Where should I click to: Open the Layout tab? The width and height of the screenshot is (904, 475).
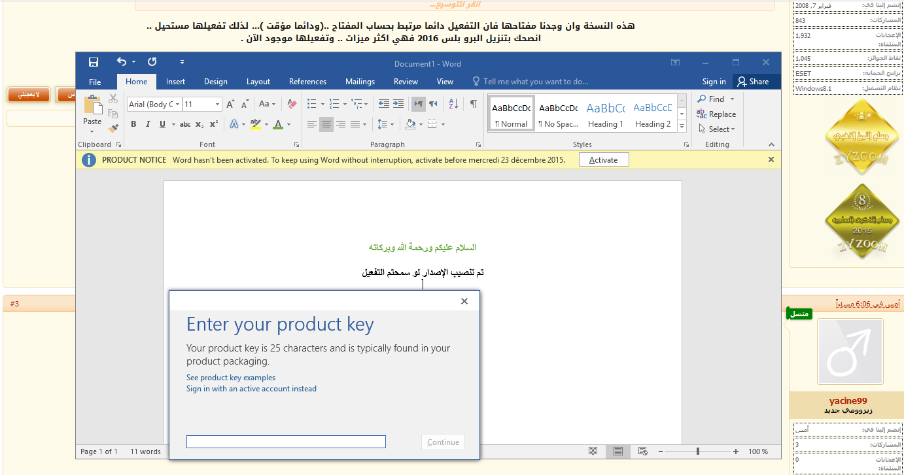pos(258,82)
